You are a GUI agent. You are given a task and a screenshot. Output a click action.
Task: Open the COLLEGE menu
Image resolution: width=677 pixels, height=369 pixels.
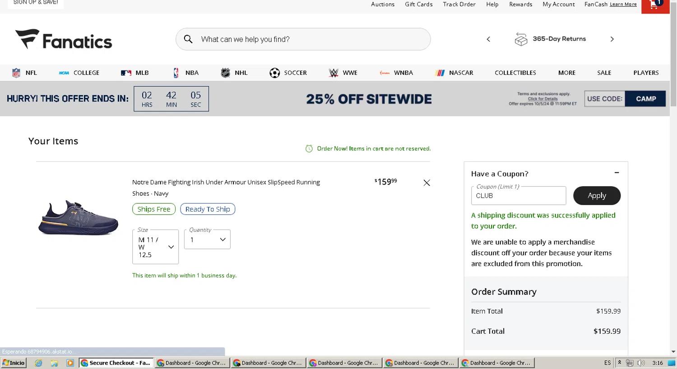tap(79, 73)
